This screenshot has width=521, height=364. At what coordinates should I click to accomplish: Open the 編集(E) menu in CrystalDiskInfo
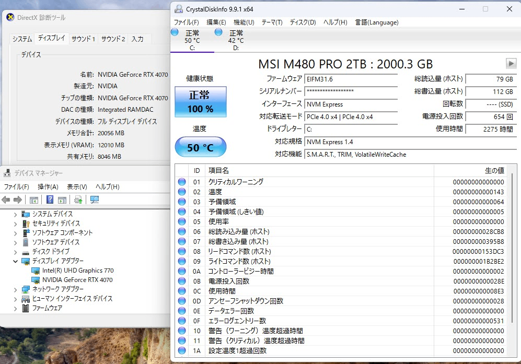point(216,22)
